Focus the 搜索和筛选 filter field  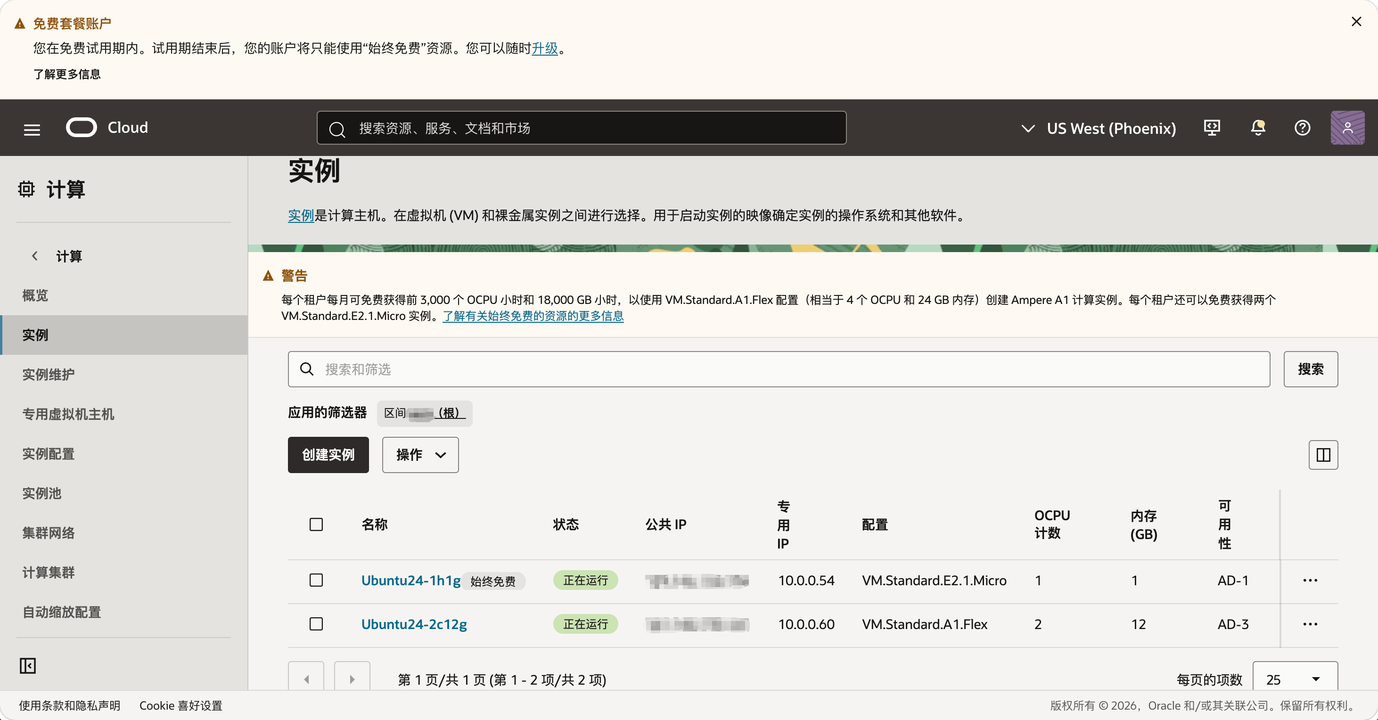[779, 369]
